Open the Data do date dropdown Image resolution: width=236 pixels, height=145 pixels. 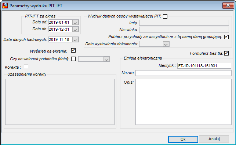point(75,29)
